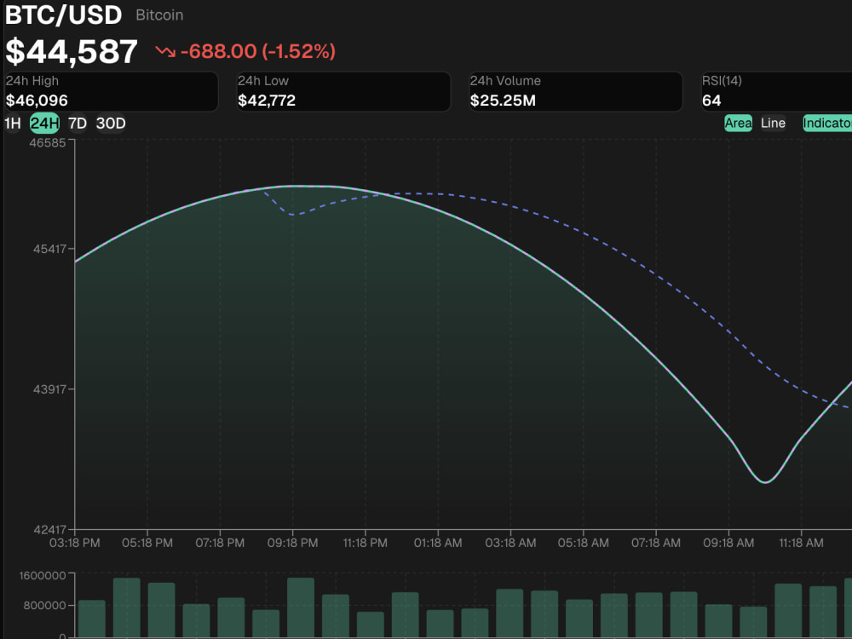
Task: Click the 09:18 AM time axis label
Action: click(728, 543)
